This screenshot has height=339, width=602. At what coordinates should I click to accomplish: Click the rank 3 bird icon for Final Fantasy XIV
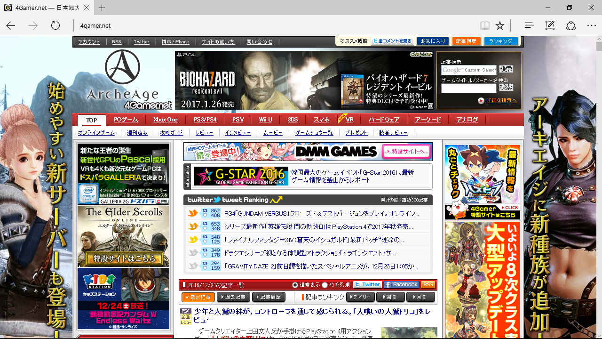(x=192, y=240)
